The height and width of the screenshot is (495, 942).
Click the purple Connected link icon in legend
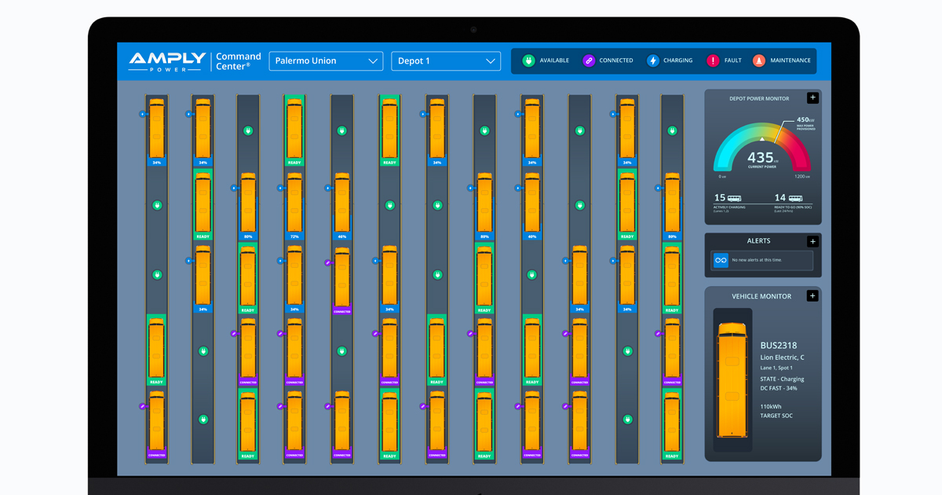(589, 60)
